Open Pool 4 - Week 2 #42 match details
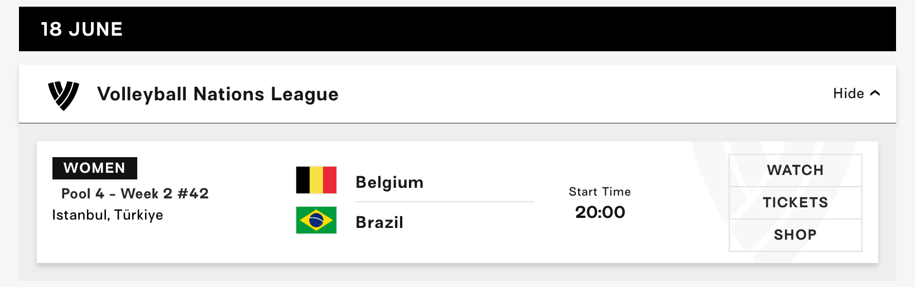 click(135, 194)
